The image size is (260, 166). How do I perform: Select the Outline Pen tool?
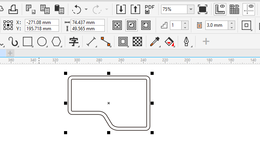187,41
